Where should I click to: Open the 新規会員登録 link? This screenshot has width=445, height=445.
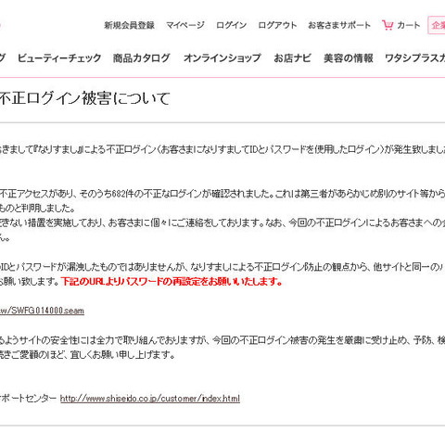(x=129, y=25)
